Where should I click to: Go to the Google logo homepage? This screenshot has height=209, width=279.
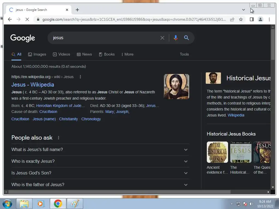tap(23, 38)
